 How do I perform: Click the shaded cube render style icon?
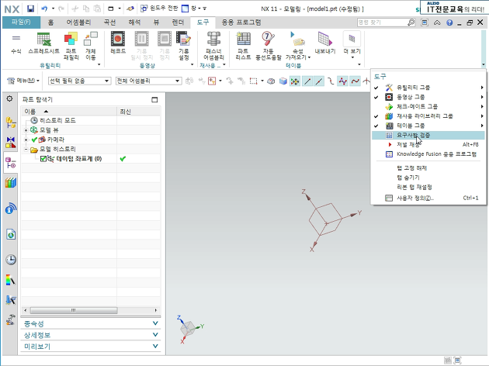click(x=283, y=81)
